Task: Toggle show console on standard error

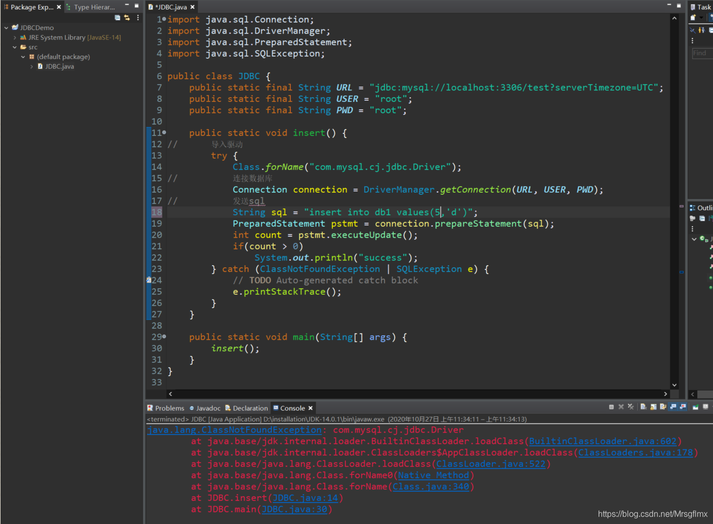Action: 683,407
